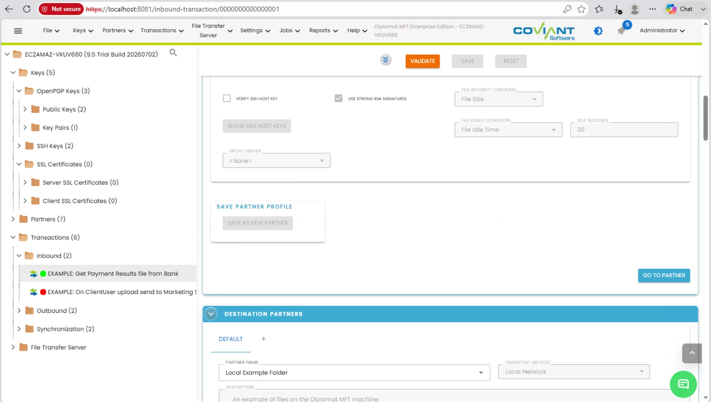Open the notifications pin with badge 5
Viewport: 711px width, 402px height.
[x=622, y=29]
